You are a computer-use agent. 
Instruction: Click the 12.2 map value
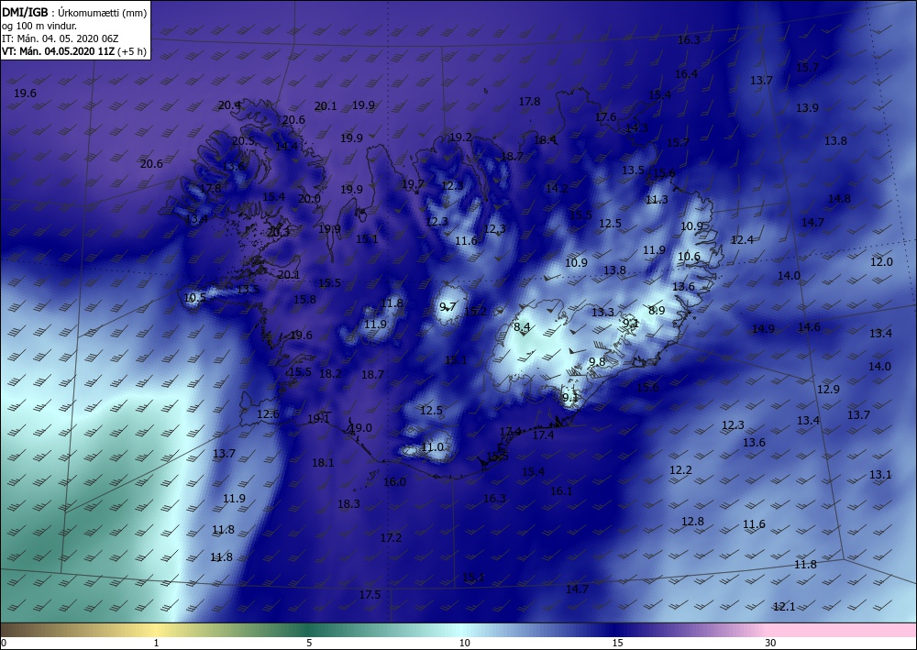(680, 470)
